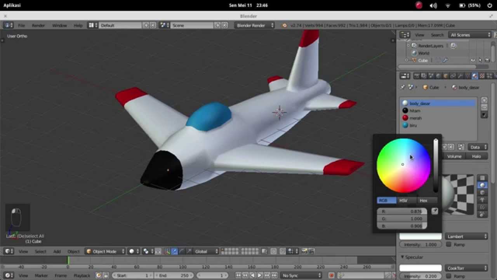The width and height of the screenshot is (497, 280).
Task: Choose hair strands material preview
Action: pyautogui.click(x=482, y=207)
